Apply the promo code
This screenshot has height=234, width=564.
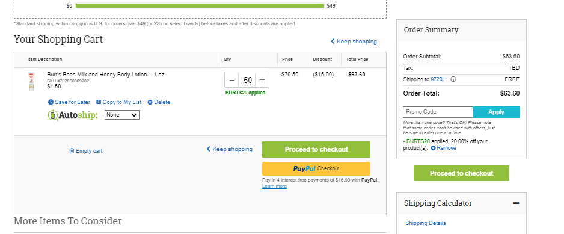click(x=497, y=112)
